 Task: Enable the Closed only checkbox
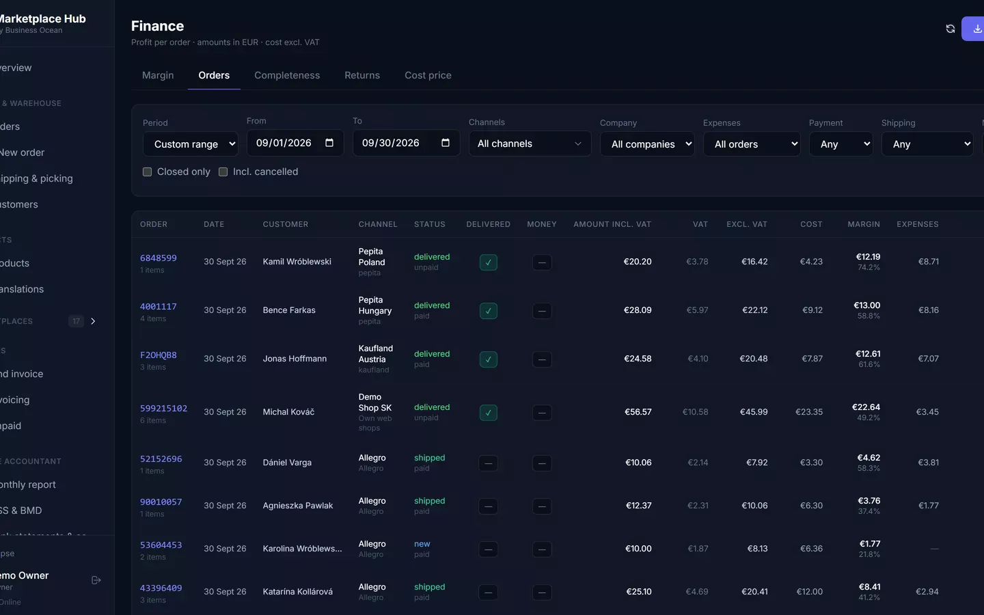click(x=147, y=172)
